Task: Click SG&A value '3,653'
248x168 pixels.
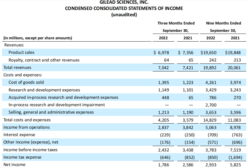Action: tap(211, 112)
